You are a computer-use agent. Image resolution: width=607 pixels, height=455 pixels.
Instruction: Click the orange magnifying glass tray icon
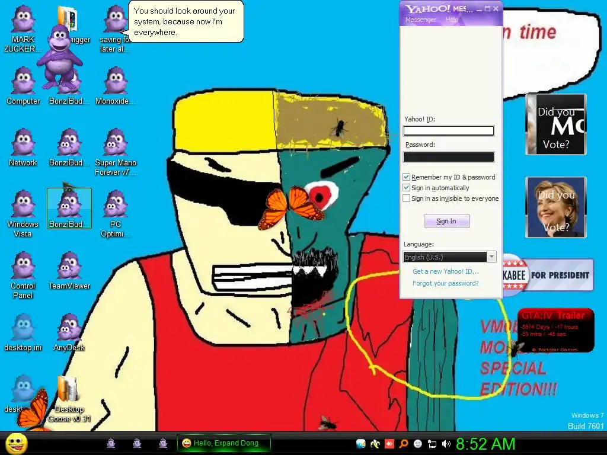pos(403,444)
